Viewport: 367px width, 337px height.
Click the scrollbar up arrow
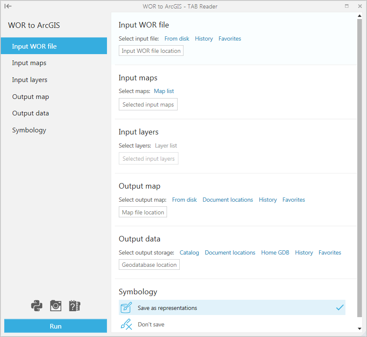(359, 16)
